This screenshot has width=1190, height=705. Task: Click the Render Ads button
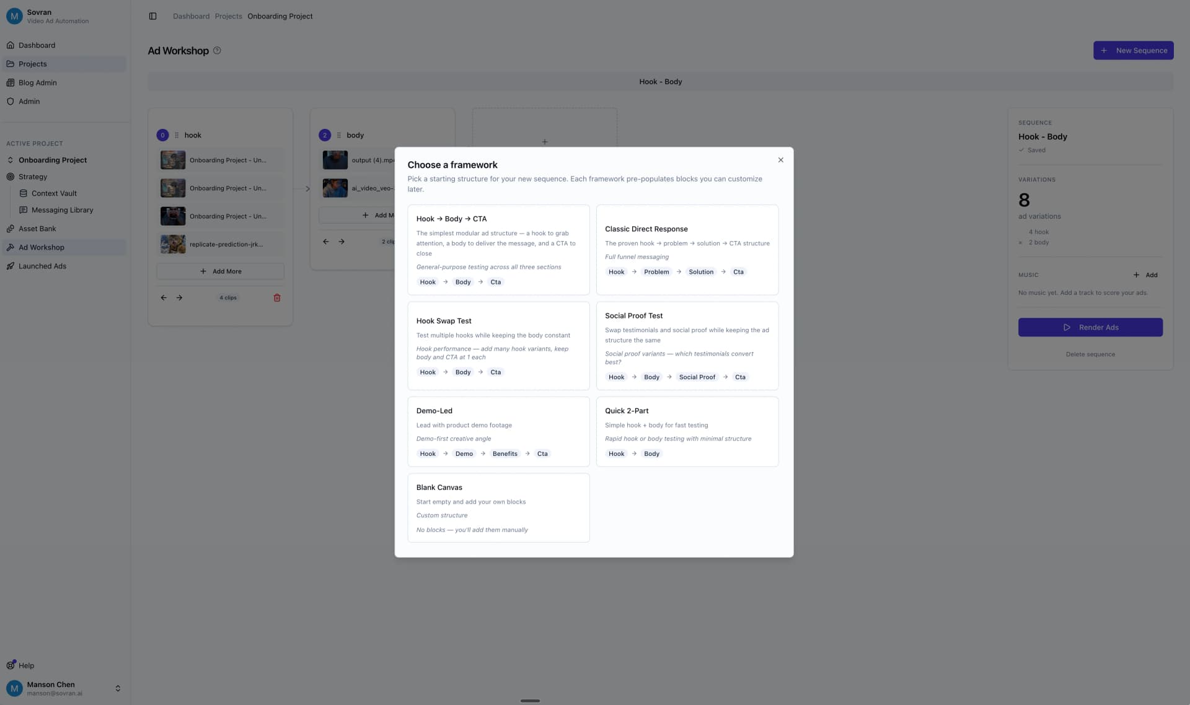click(x=1090, y=327)
